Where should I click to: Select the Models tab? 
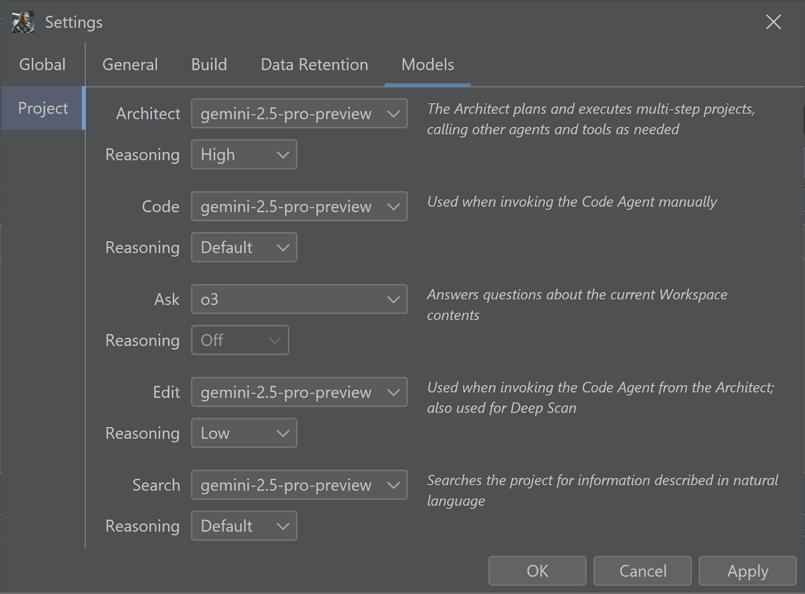(x=428, y=64)
